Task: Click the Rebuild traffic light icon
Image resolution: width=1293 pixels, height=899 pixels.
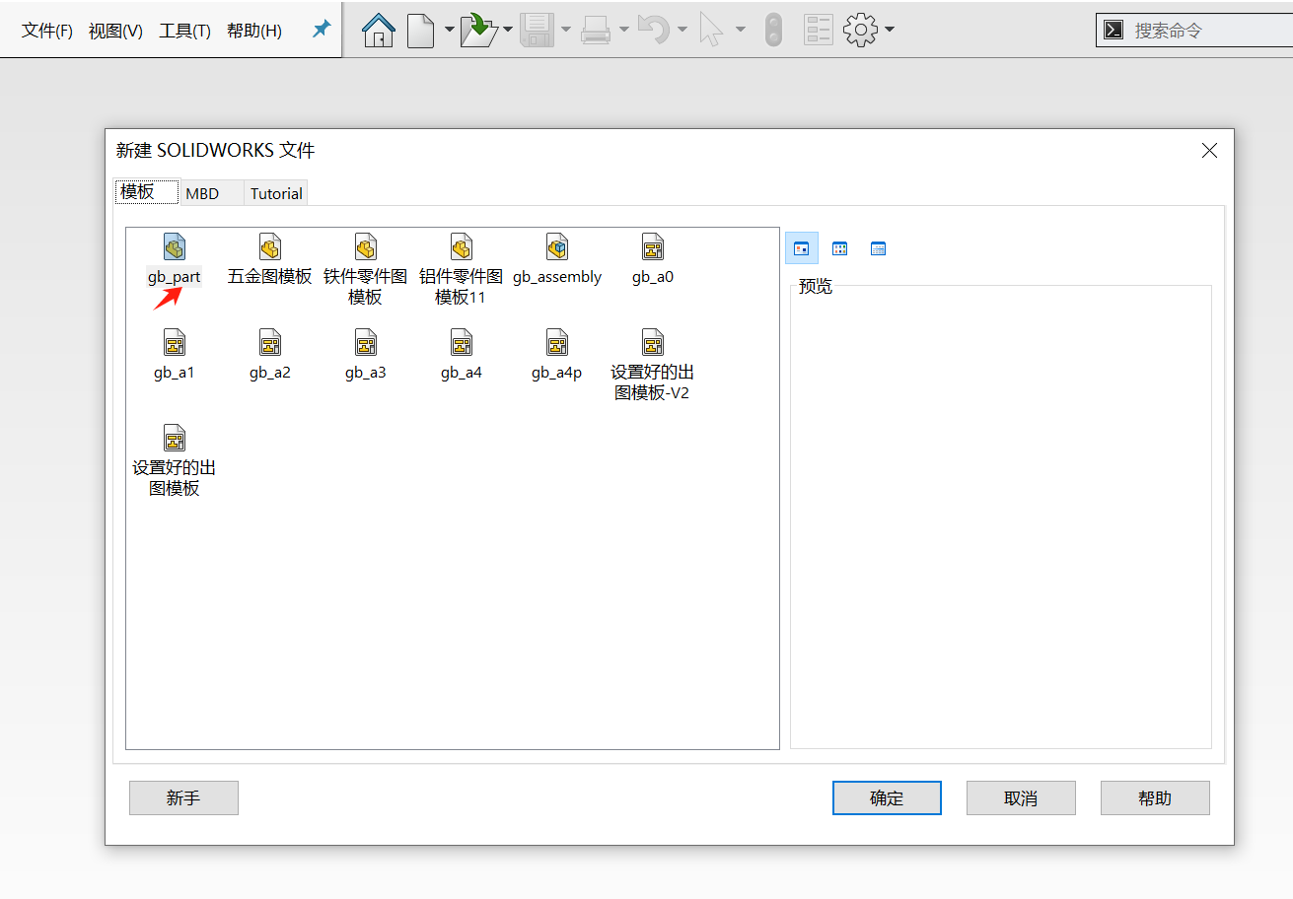Action: 773,30
